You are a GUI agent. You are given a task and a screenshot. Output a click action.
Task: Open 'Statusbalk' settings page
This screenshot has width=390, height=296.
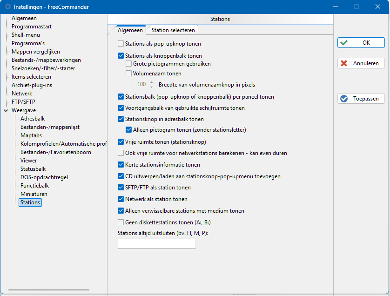click(x=33, y=169)
